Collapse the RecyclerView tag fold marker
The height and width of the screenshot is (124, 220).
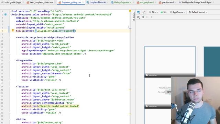(10, 38)
